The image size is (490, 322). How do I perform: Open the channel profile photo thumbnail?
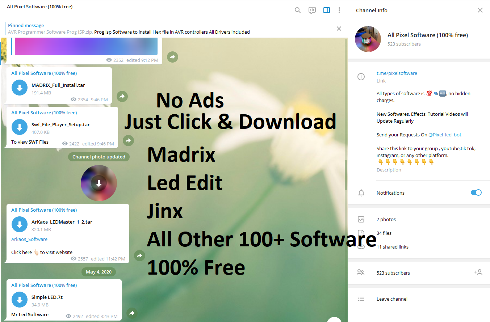coord(368,39)
